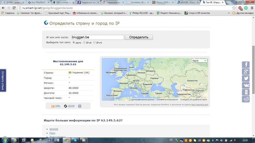Click the vertical page scrollbar thumb
The height and width of the screenshot is (143, 255).
(253, 70)
